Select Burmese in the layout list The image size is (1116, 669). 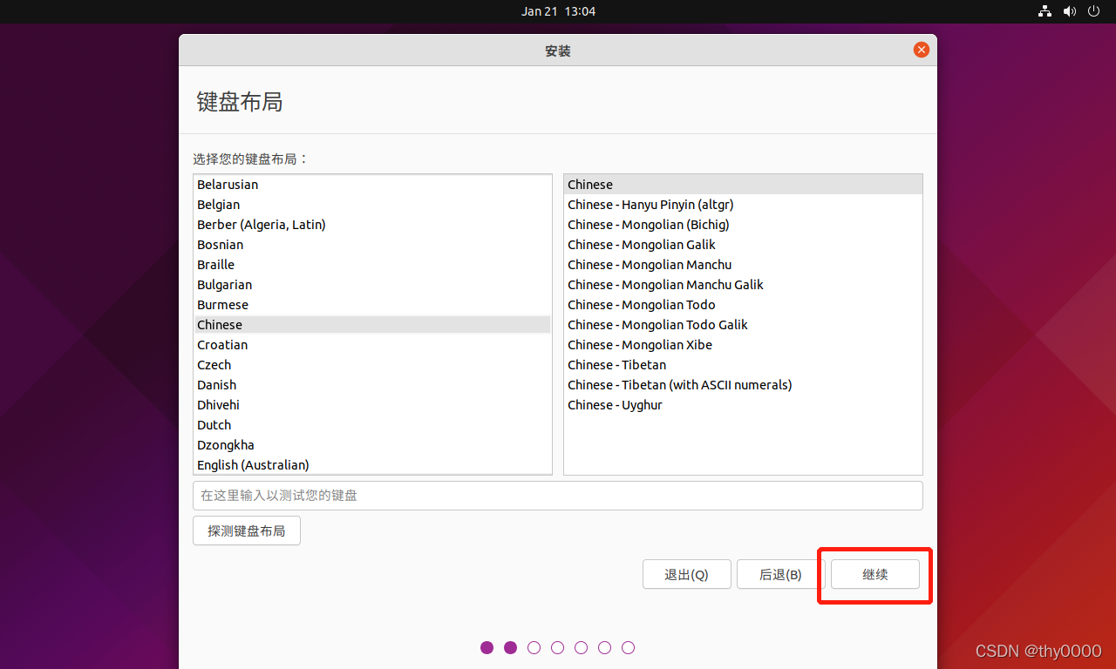(373, 305)
